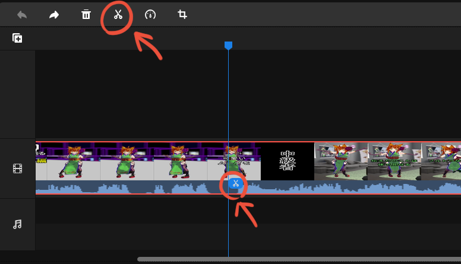
Task: Click the horizontal scrollbar below the timeline
Action: coord(297,259)
